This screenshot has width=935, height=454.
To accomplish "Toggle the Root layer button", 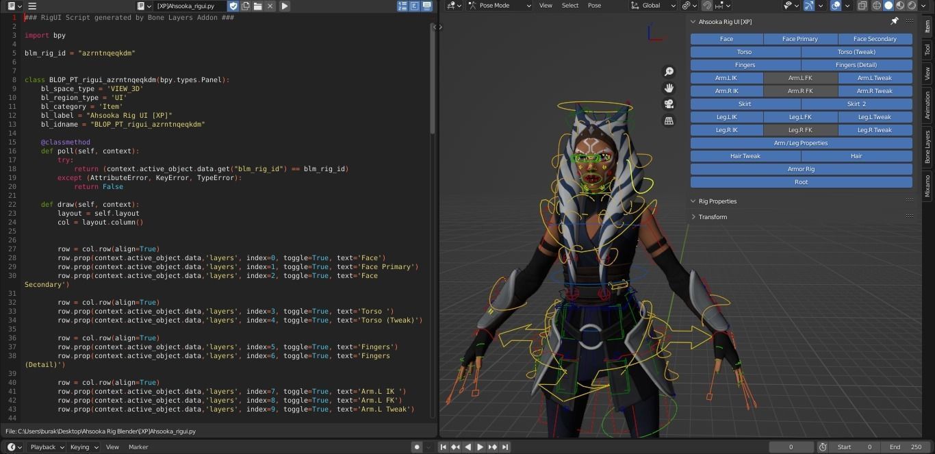I will [801, 182].
